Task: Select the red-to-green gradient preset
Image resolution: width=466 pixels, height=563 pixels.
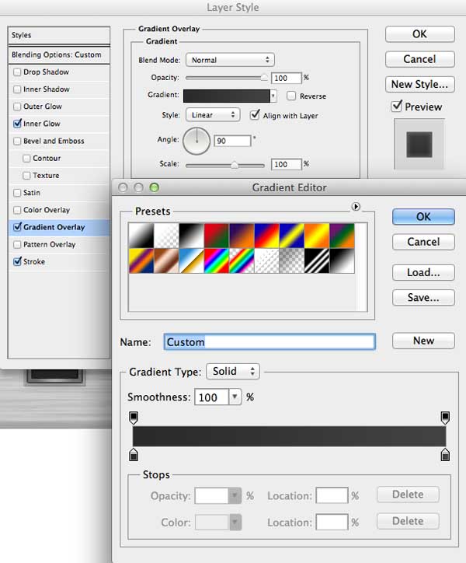Action: (217, 236)
